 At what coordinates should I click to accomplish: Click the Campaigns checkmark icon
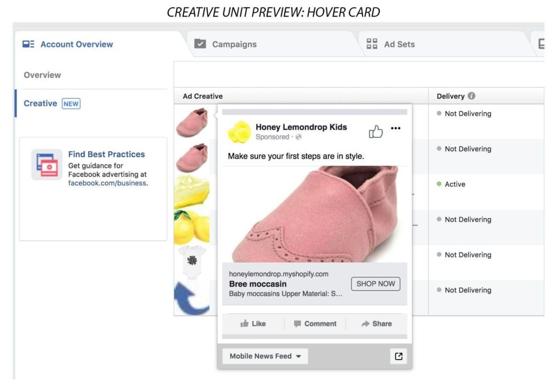pos(200,44)
